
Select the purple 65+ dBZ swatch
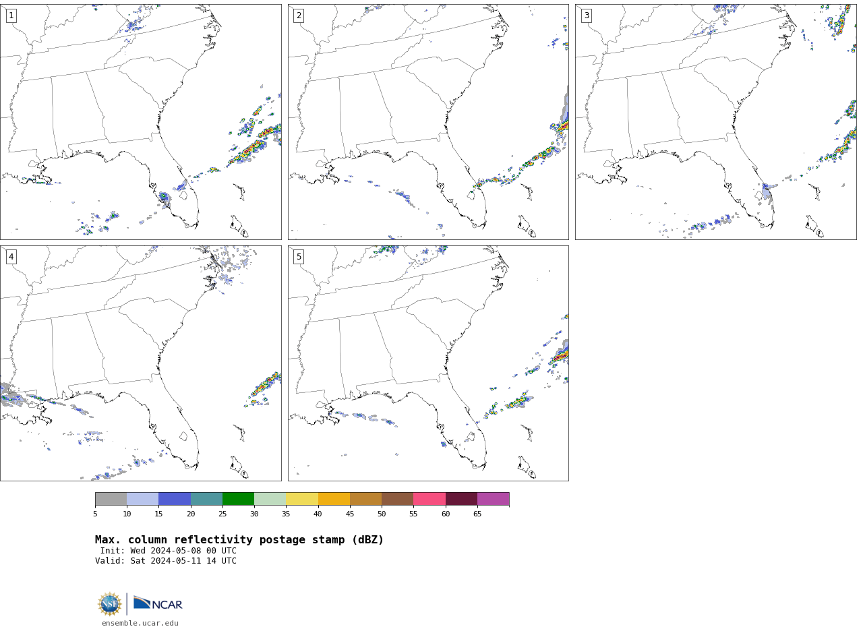tap(493, 499)
